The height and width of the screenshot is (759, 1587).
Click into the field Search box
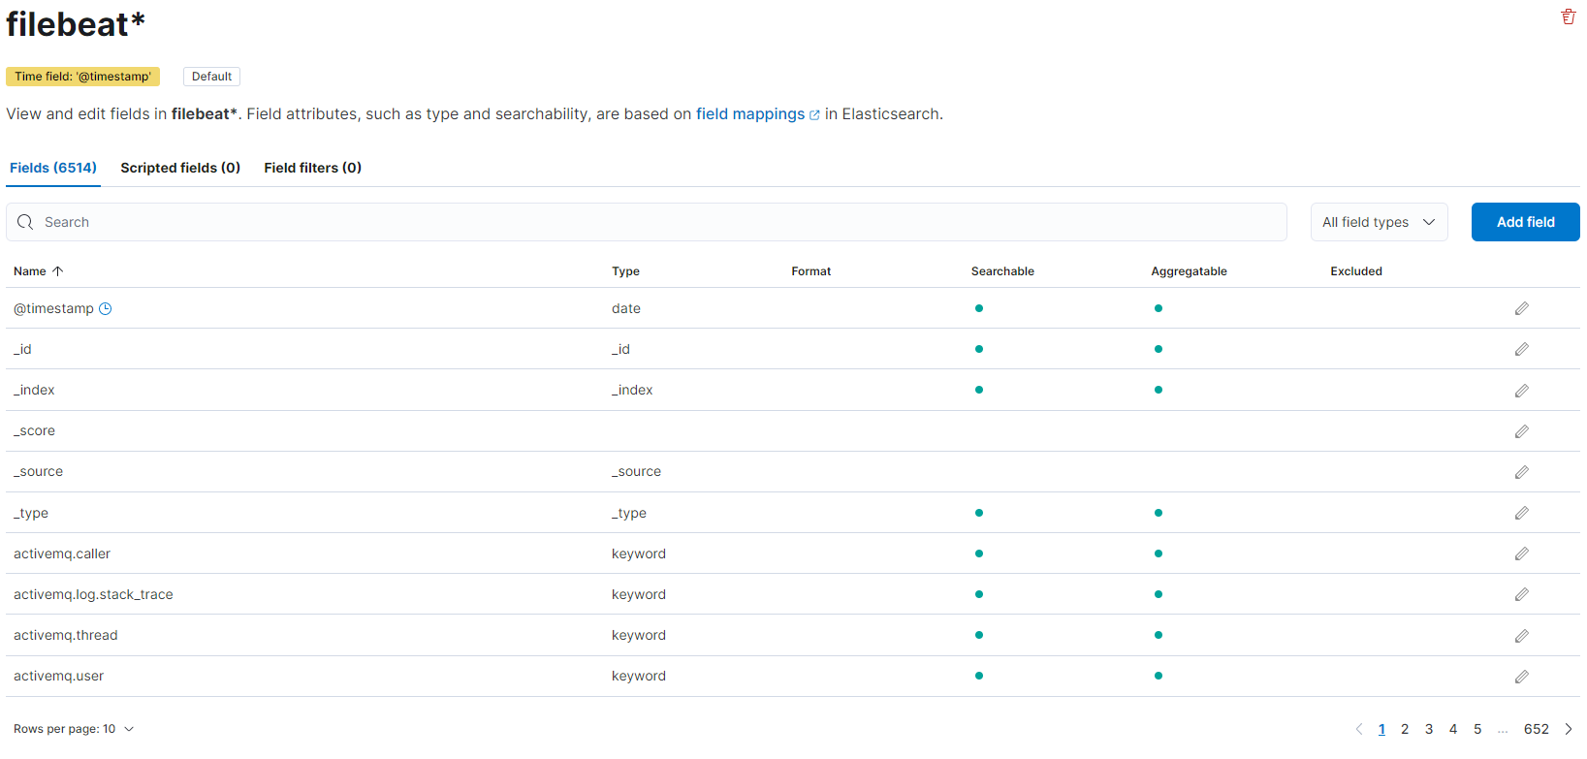(647, 222)
